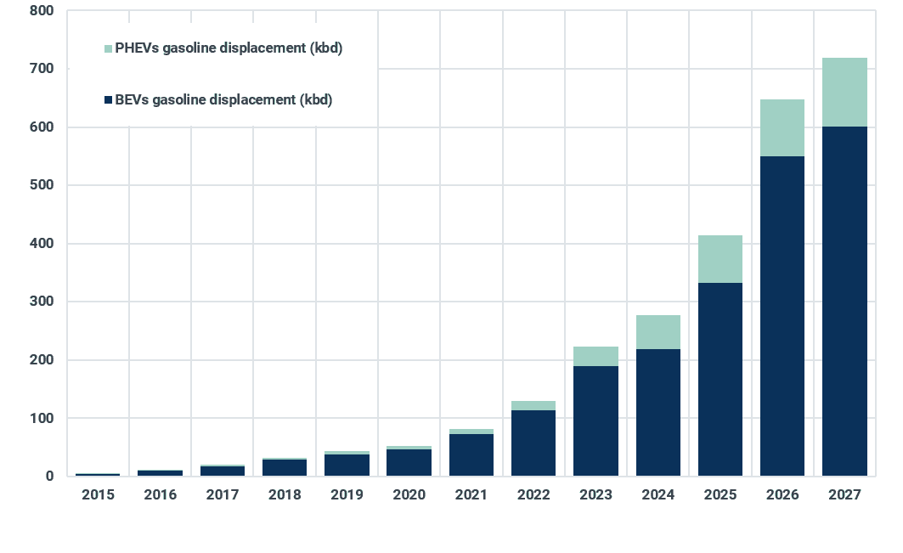Click the 2020 x-axis label

[x=409, y=495]
